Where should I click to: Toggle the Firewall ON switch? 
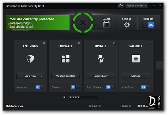(x=75, y=87)
